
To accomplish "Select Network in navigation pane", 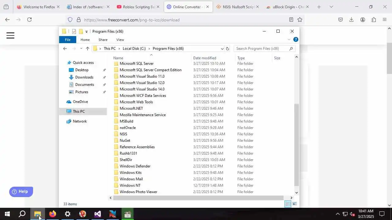I will pos(80,121).
